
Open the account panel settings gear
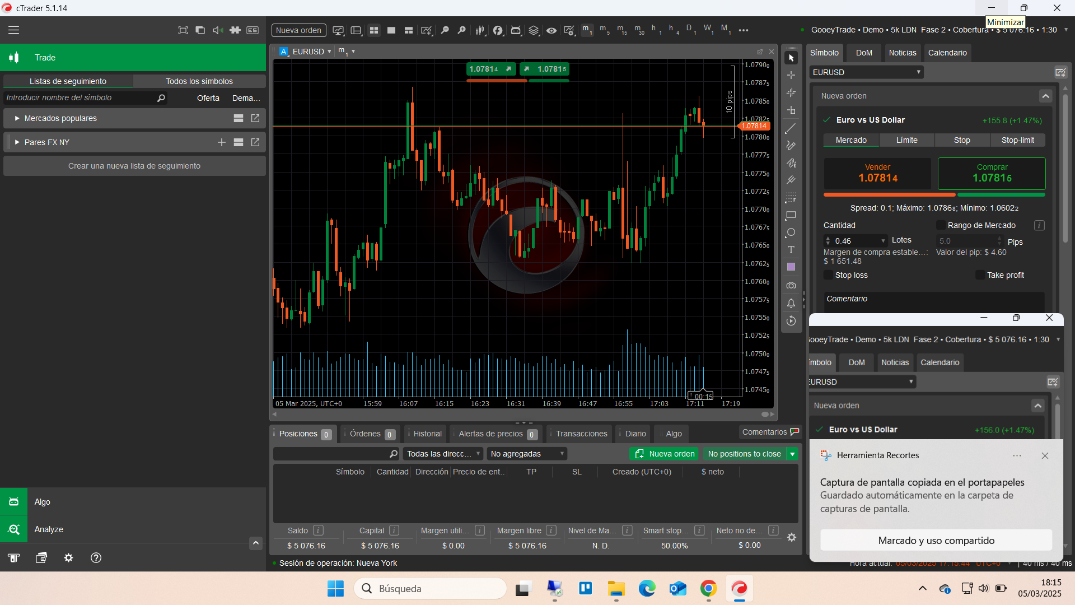coord(792,537)
